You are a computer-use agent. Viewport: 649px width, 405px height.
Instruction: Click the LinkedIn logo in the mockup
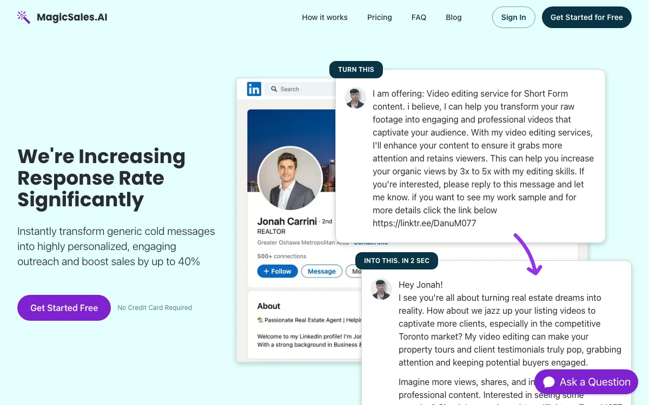(254, 89)
